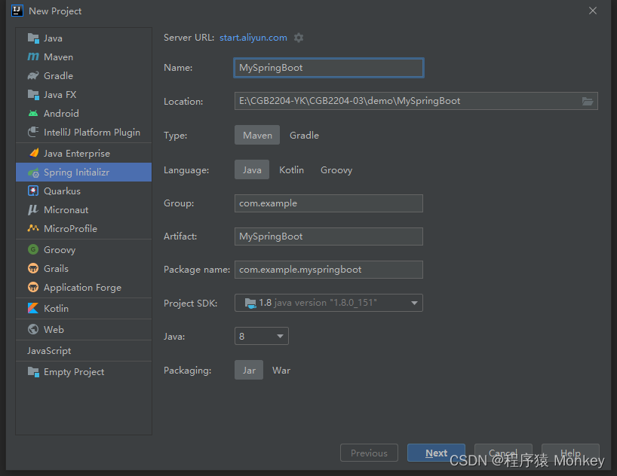Click the Grails icon

tap(33, 268)
